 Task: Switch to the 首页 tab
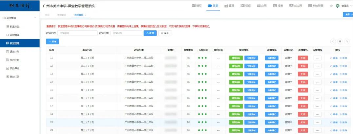click(47, 15)
